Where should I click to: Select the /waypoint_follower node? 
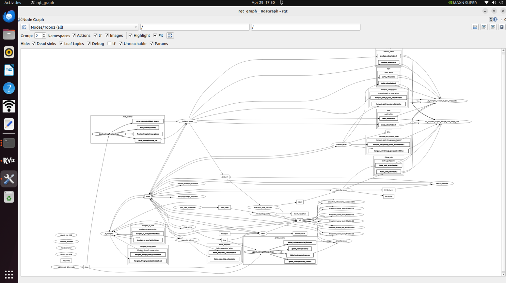(188, 240)
